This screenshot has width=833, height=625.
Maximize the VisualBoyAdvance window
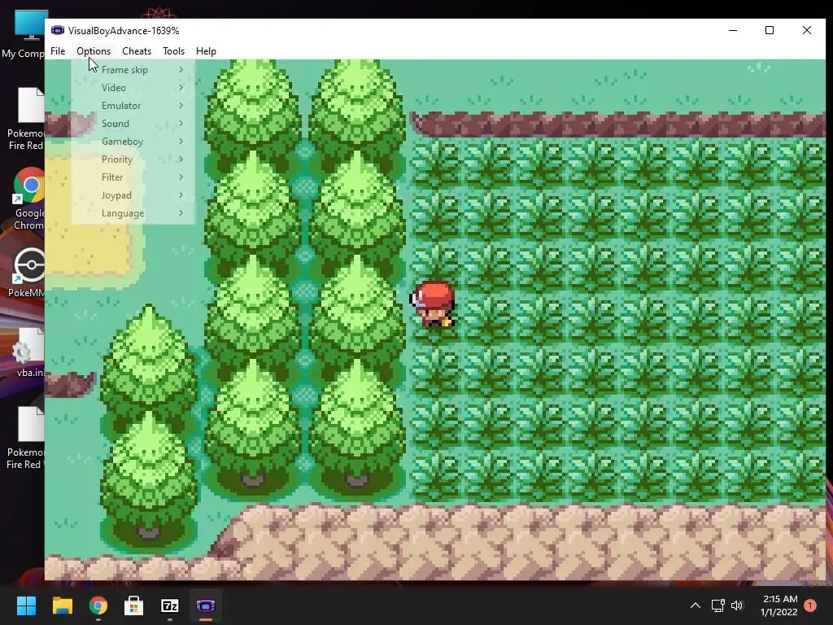pyautogui.click(x=770, y=30)
